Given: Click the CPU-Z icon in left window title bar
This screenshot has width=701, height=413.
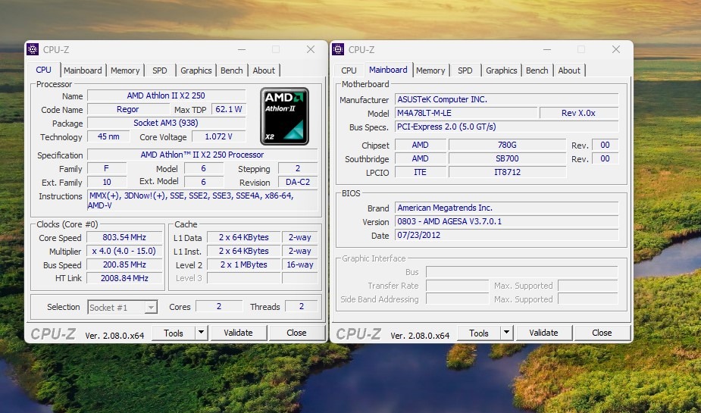Looking at the screenshot, I should [x=33, y=49].
